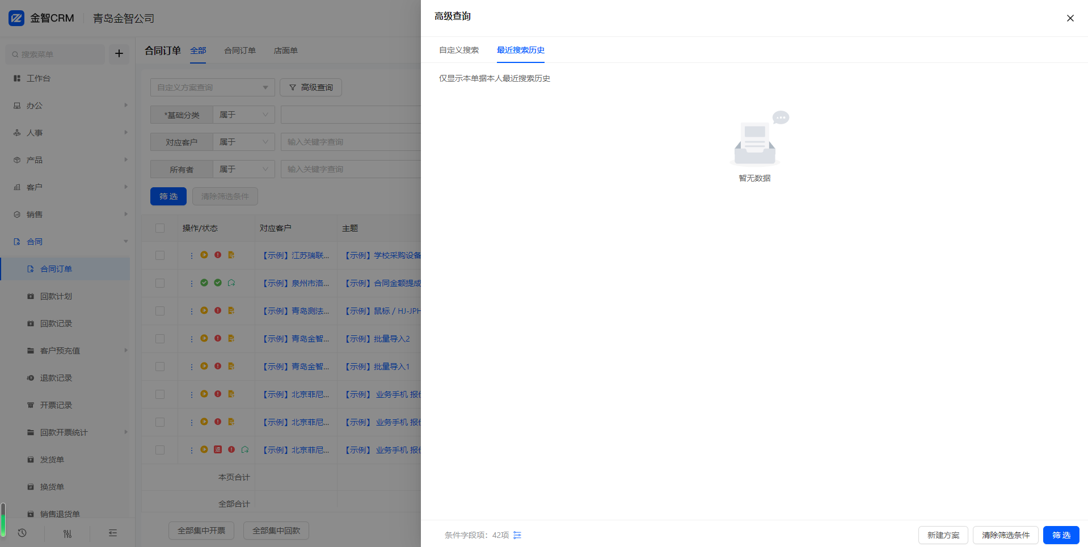Viewport: 1088px width, 547px height.
Task: Switch to the 店面单 tab
Action: tap(286, 51)
